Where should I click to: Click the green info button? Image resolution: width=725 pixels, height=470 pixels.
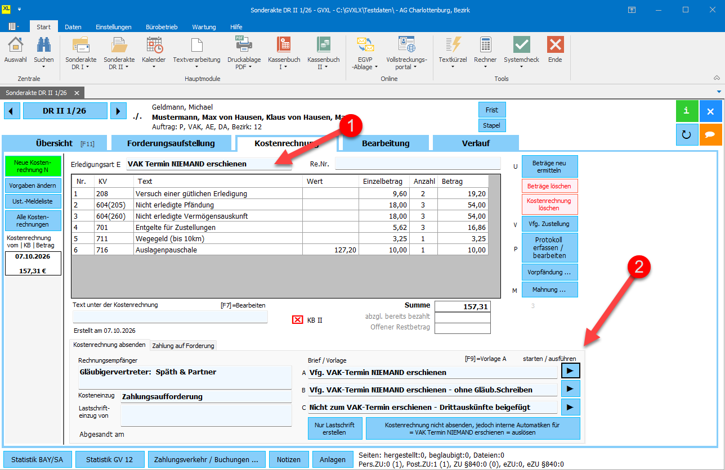click(x=687, y=111)
